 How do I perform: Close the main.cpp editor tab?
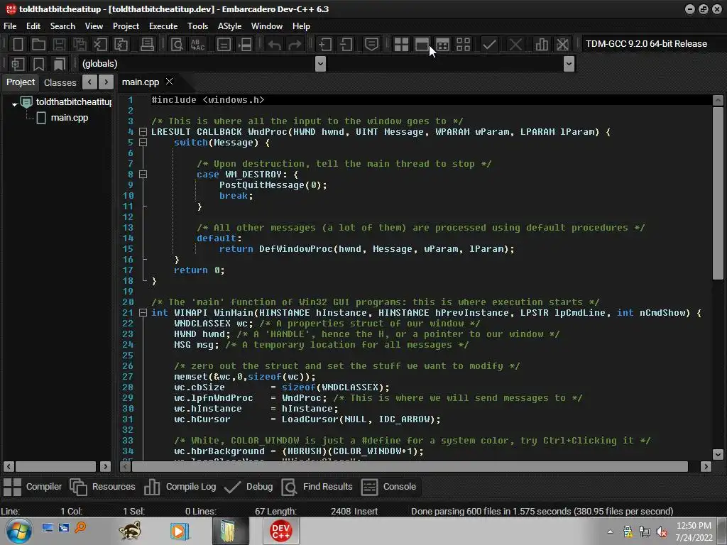click(x=169, y=82)
